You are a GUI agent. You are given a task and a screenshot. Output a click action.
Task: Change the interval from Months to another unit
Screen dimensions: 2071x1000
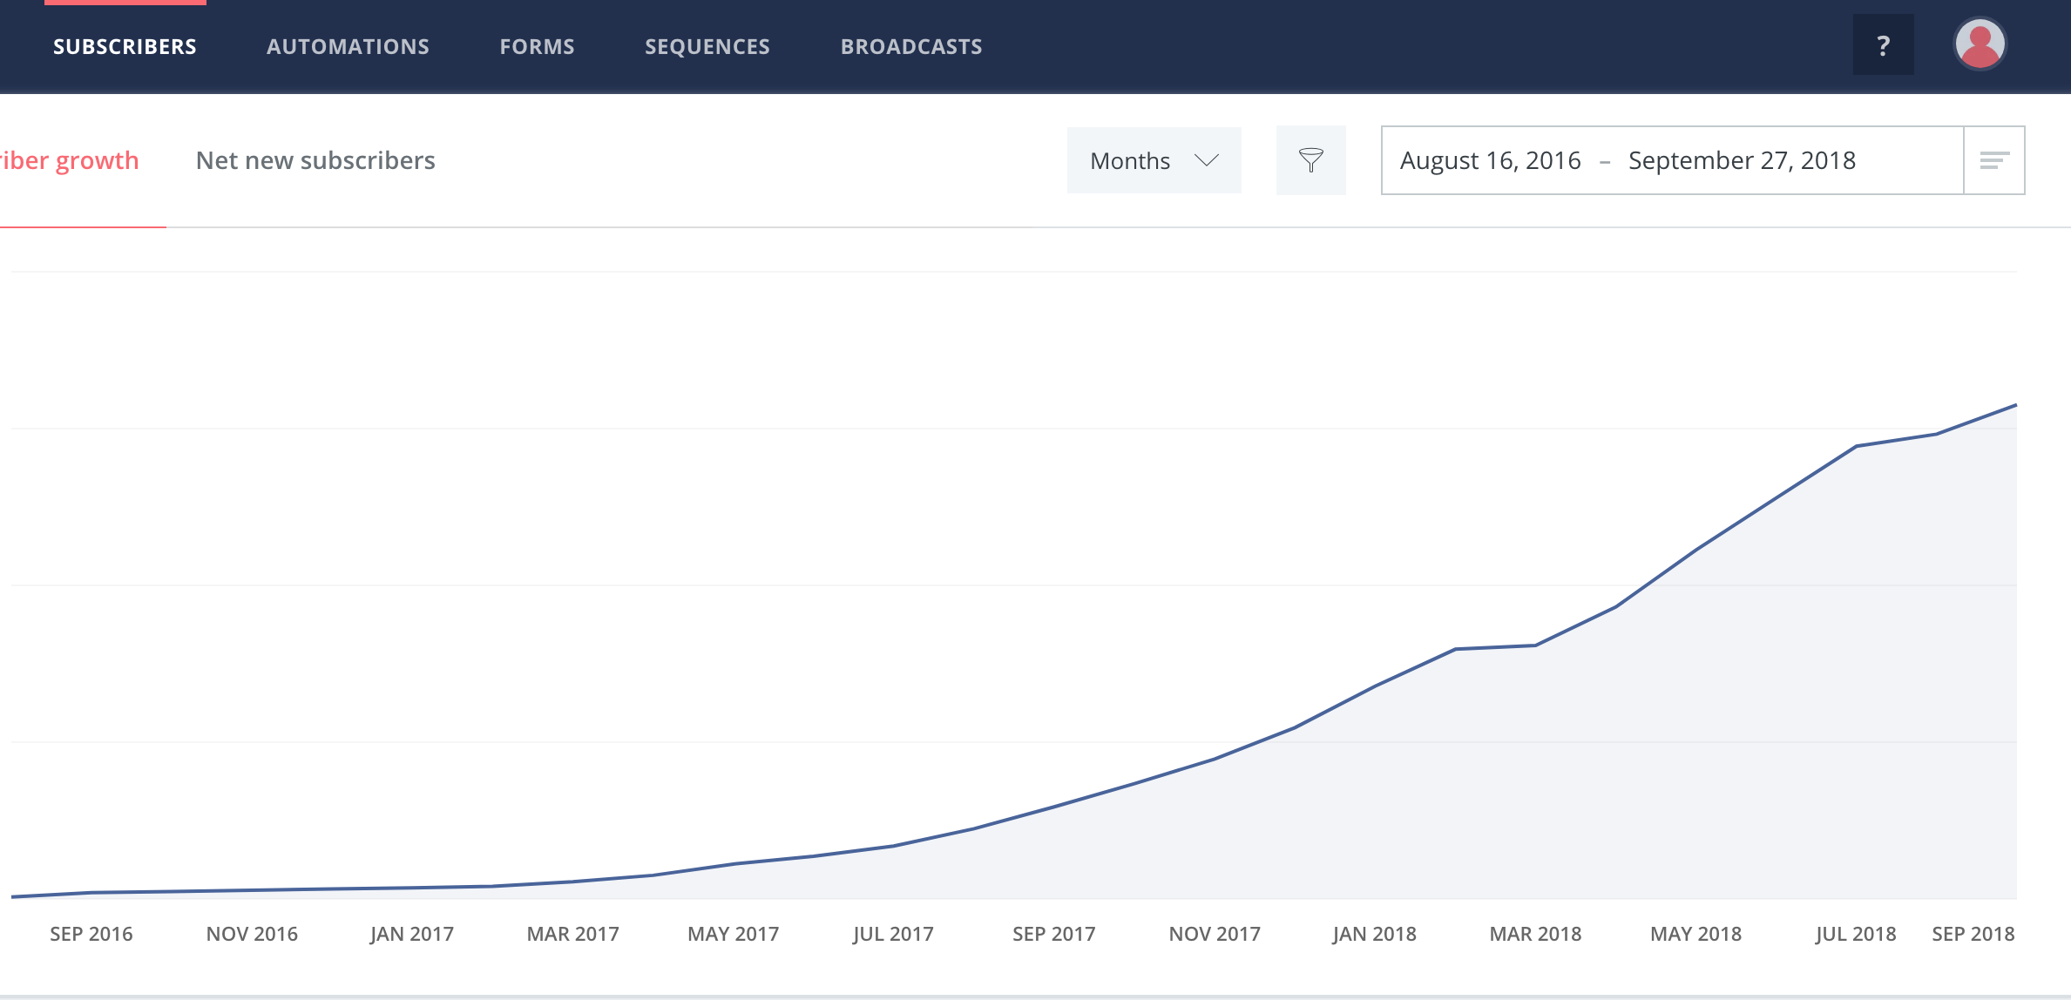(1154, 159)
